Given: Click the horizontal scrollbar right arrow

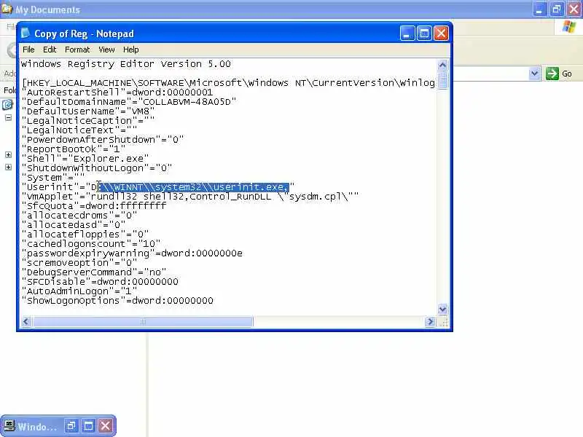Looking at the screenshot, I should (x=430, y=321).
